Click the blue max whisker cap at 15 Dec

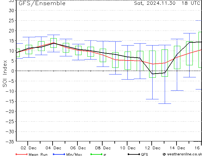[190, 33]
